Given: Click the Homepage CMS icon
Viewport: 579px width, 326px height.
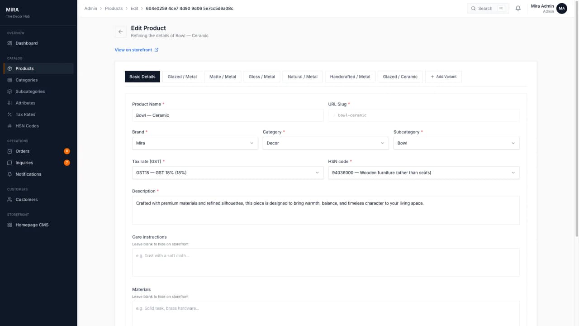Looking at the screenshot, I should pyautogui.click(x=10, y=225).
